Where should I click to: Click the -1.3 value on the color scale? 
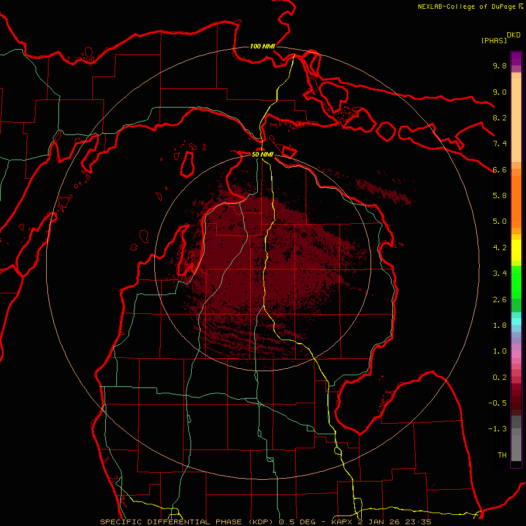click(x=497, y=429)
